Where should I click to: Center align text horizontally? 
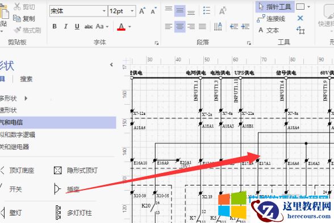tap(179, 27)
